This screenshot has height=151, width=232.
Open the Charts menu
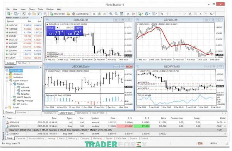tap(32, 9)
